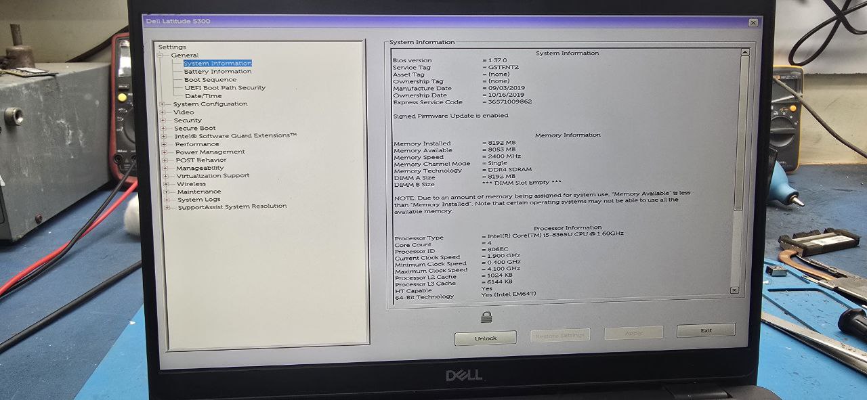Select the Maintenance label
The width and height of the screenshot is (867, 400).
(199, 192)
